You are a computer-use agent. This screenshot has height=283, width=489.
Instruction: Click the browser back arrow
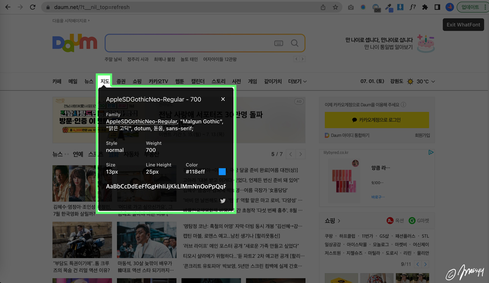pos(8,7)
